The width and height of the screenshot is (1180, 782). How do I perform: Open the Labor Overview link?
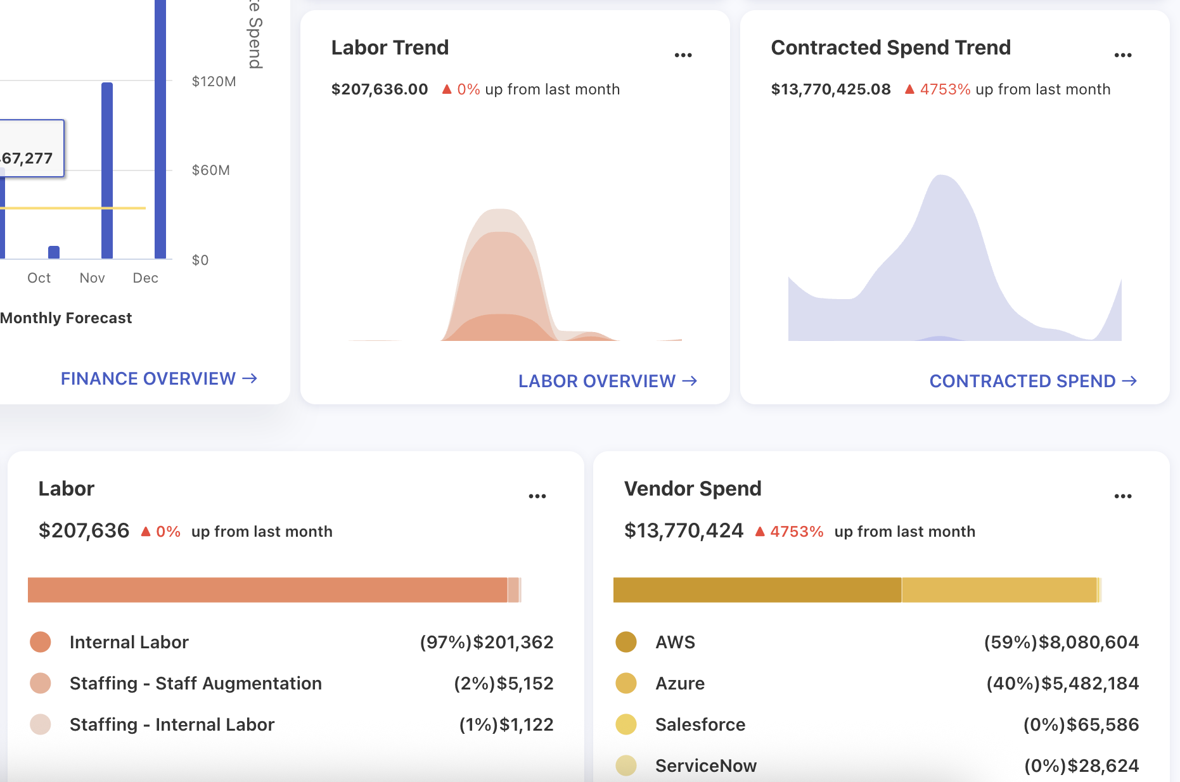607,381
